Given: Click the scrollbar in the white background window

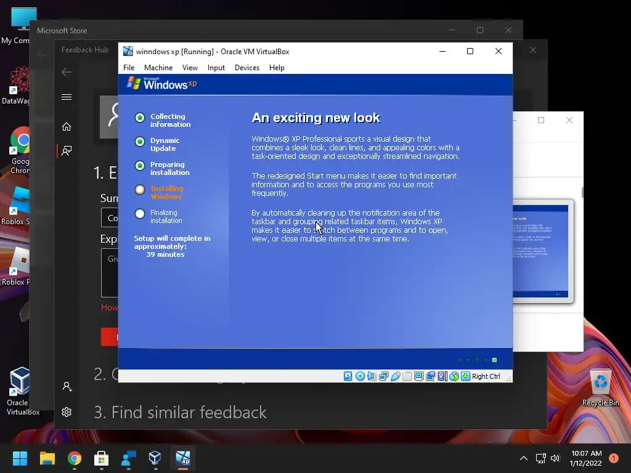Looking at the screenshot, I should (x=582, y=192).
